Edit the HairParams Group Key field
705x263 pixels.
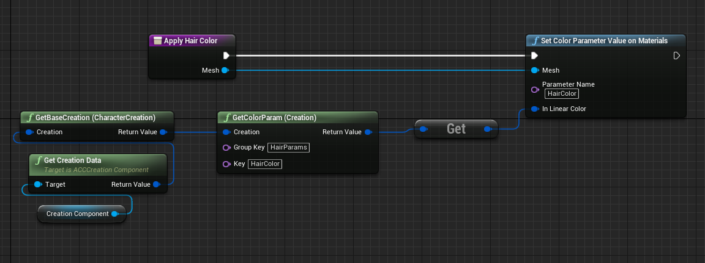pyautogui.click(x=288, y=147)
